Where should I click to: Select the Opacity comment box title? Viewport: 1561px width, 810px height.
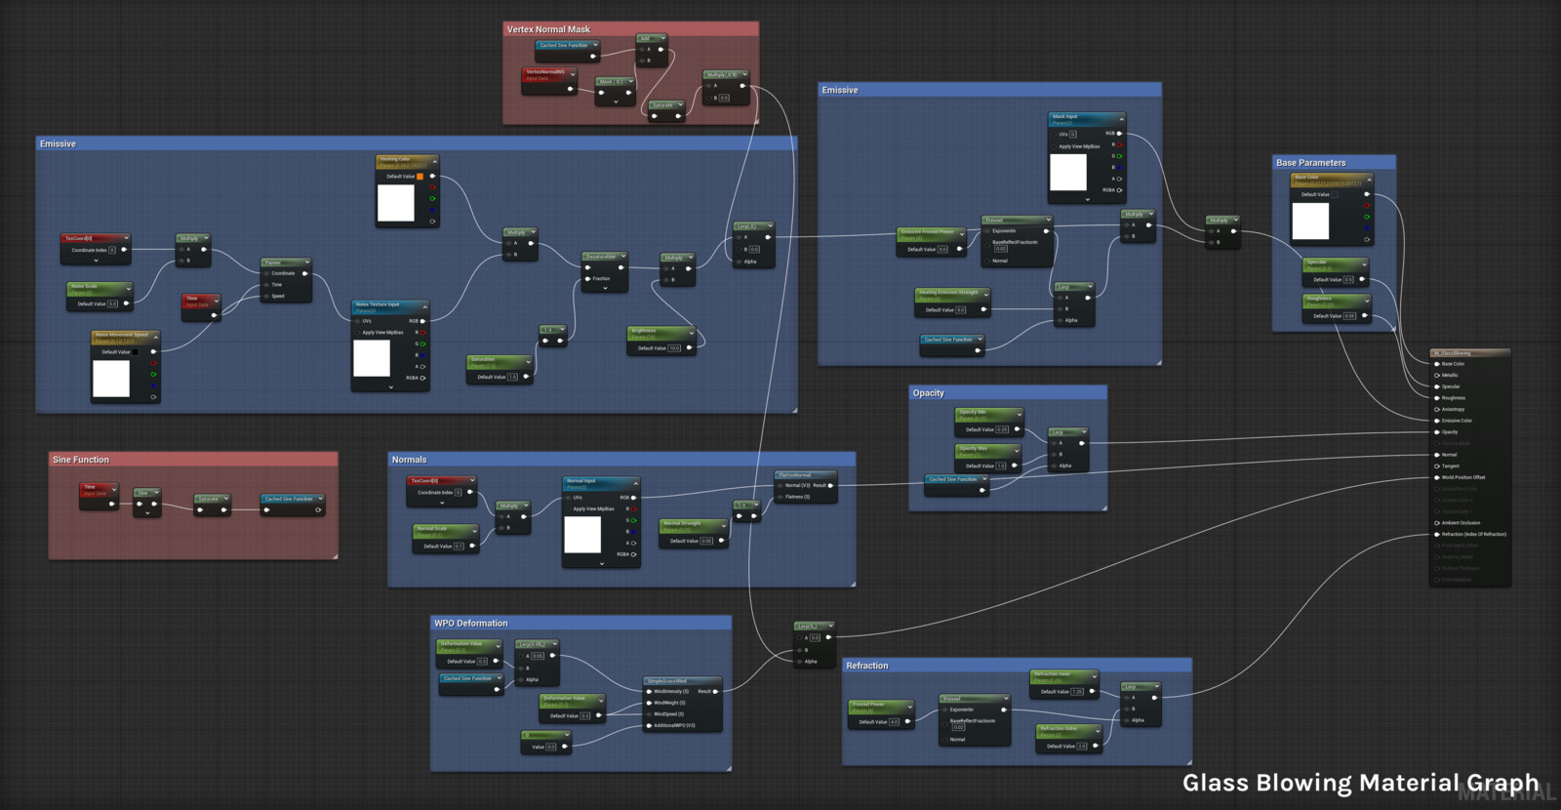(929, 393)
